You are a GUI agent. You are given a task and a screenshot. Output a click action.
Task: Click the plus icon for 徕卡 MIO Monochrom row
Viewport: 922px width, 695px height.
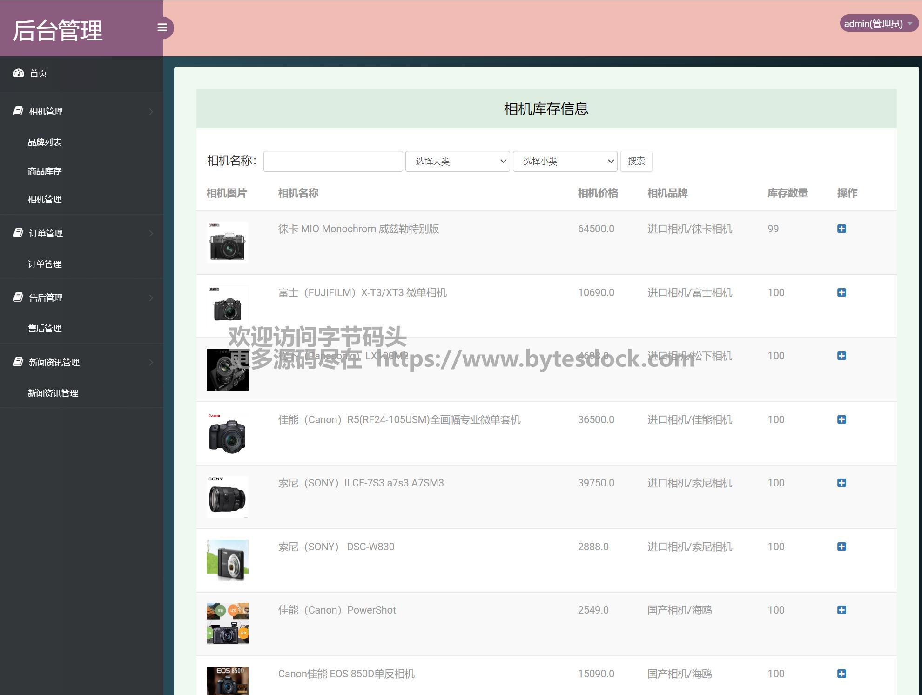841,229
